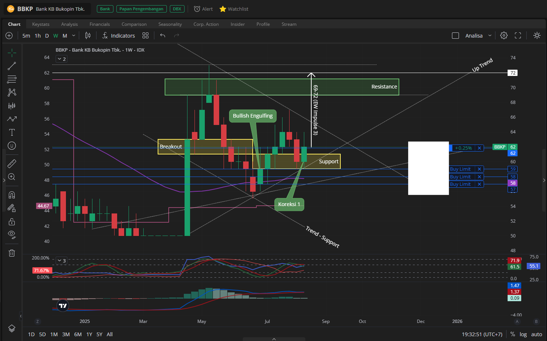Open the Fibonacci retracement tool group

click(x=12, y=79)
